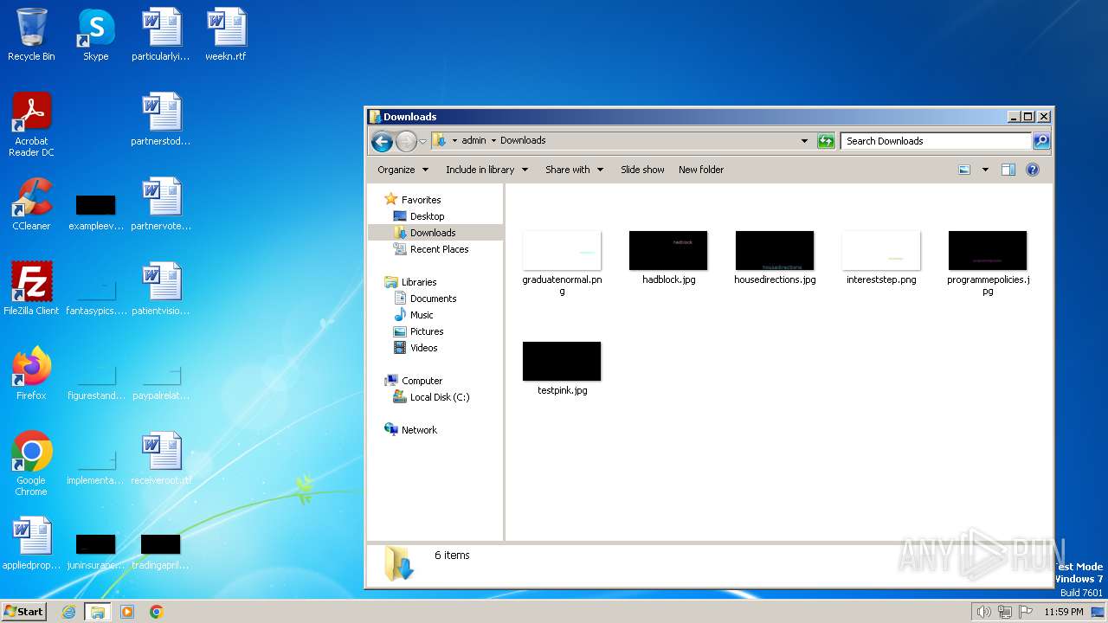Viewport: 1108px width, 623px height.
Task: Select the patientvisio... document on desktop
Action: 161,289
